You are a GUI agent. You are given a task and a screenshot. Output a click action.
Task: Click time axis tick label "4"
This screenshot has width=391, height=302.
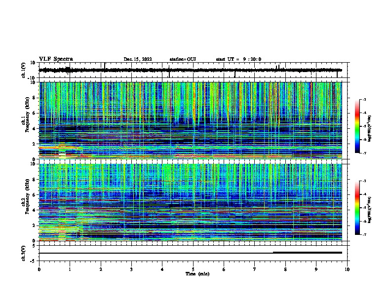[x=162, y=269]
